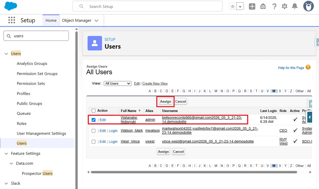
Task: Open the Favorites list dropdown arrow
Action: [x=240, y=6]
